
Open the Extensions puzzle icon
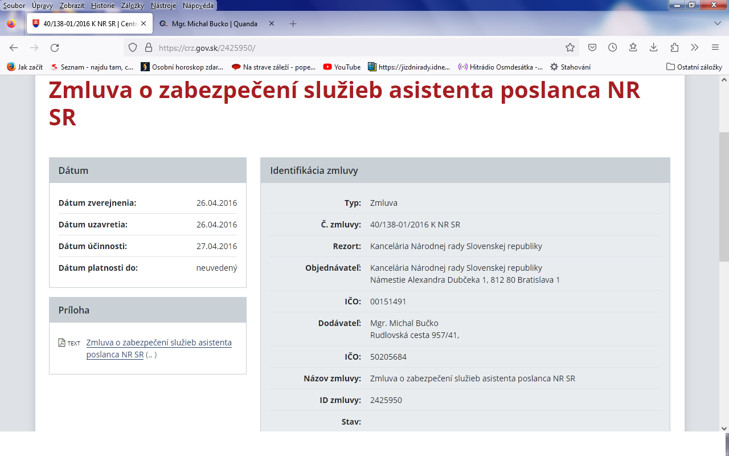click(674, 47)
